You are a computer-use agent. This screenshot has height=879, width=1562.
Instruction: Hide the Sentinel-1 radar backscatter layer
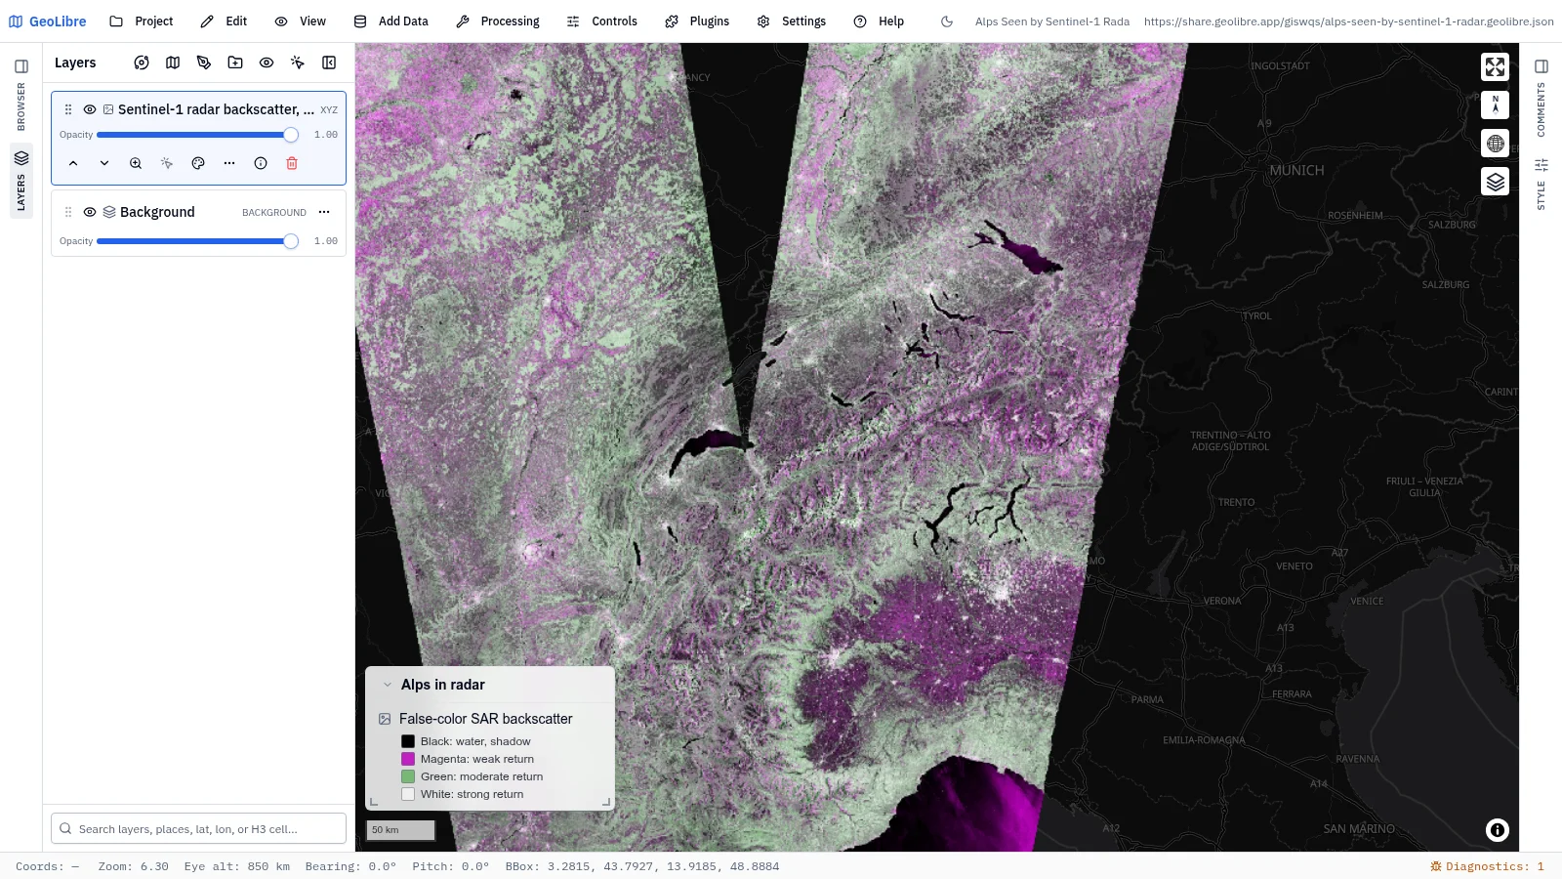[x=90, y=109]
